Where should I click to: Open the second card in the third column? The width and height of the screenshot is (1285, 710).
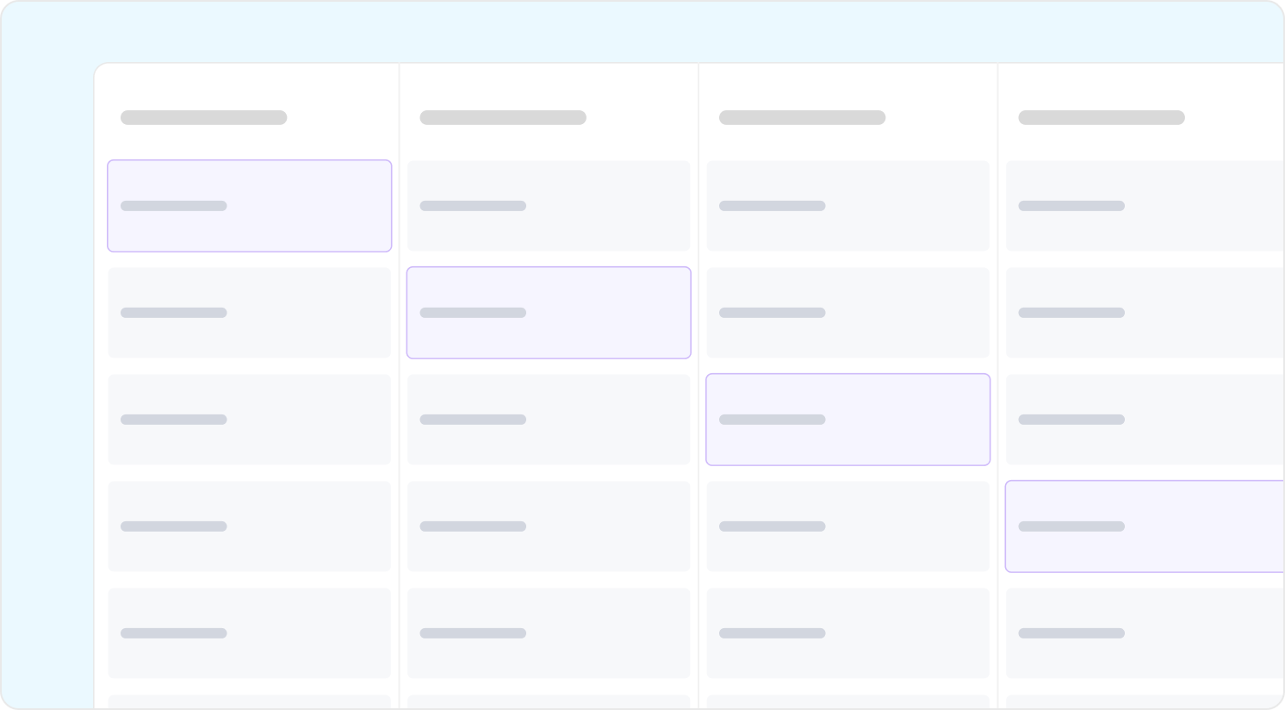pyautogui.click(x=848, y=313)
